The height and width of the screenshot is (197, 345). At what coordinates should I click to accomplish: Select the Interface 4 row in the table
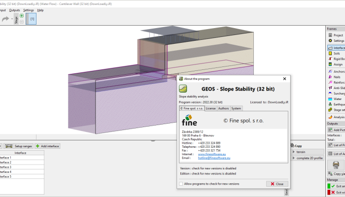click(x=22, y=172)
